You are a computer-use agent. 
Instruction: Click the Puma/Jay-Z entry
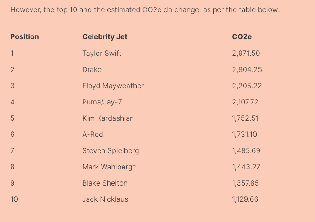pos(102,102)
